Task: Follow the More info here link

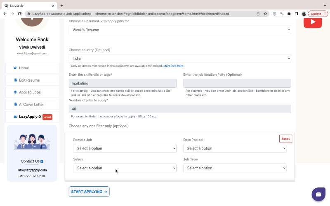Action: coord(174,66)
